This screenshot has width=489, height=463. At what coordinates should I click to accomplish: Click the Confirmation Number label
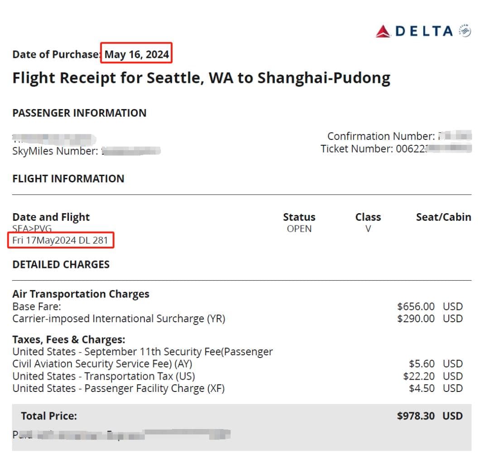point(381,136)
